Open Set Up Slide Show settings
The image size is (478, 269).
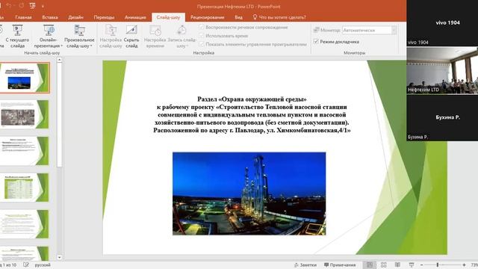point(111,37)
